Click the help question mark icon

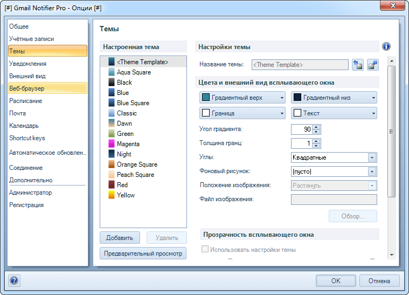14,281
